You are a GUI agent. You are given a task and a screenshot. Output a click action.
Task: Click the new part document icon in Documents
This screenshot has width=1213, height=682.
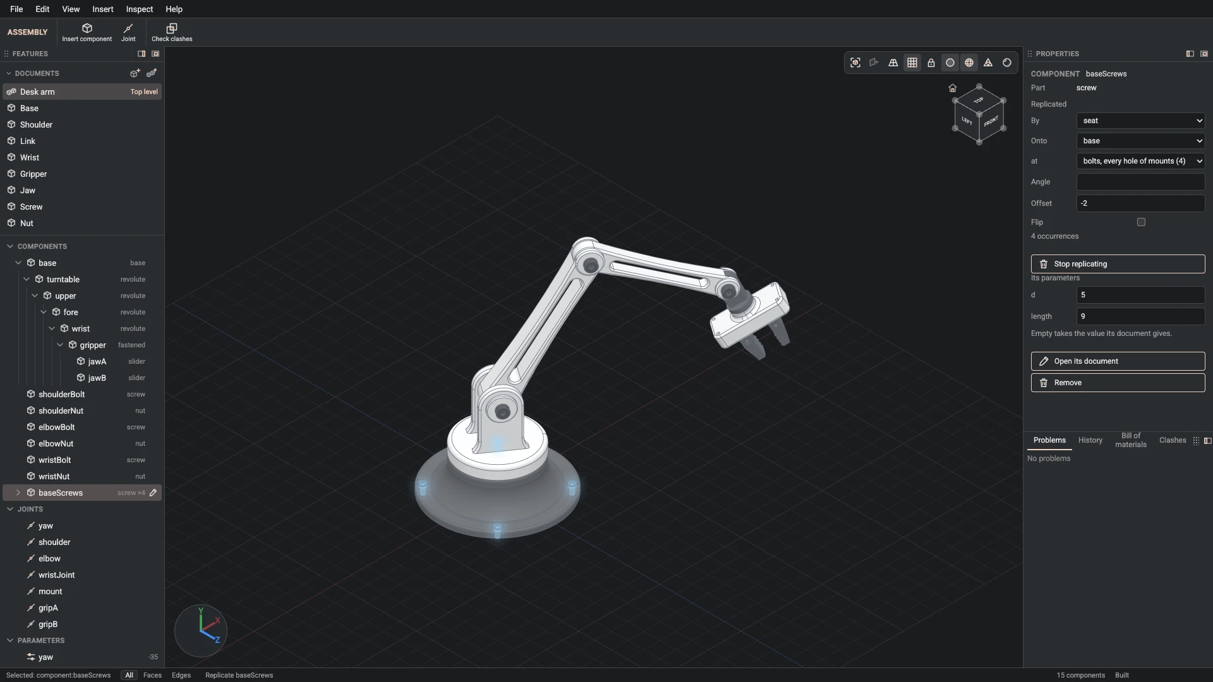pyautogui.click(x=135, y=73)
